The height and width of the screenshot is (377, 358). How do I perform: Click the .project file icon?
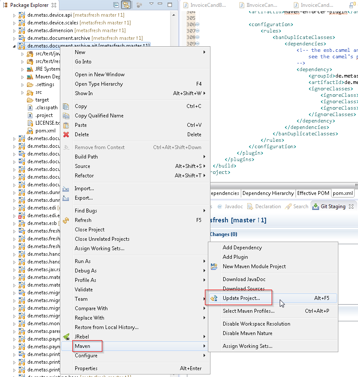pyautogui.click(x=30, y=115)
